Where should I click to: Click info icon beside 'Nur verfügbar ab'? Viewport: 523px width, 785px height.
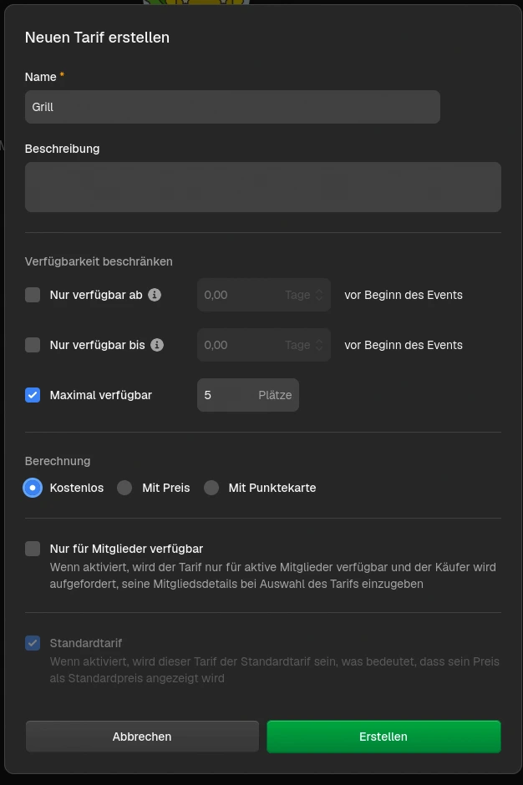155,295
